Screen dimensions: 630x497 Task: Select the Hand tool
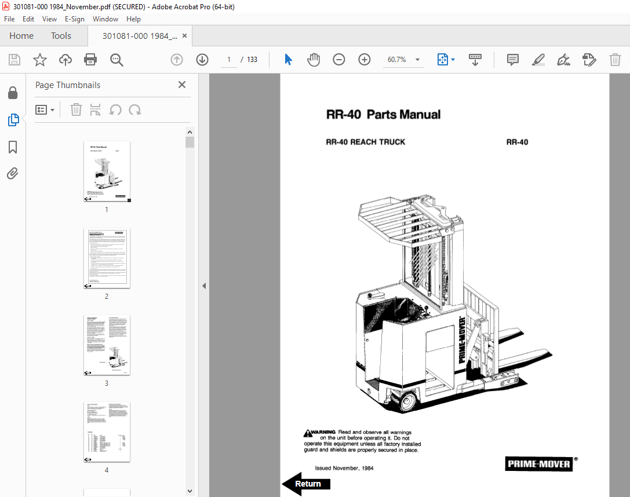313,59
